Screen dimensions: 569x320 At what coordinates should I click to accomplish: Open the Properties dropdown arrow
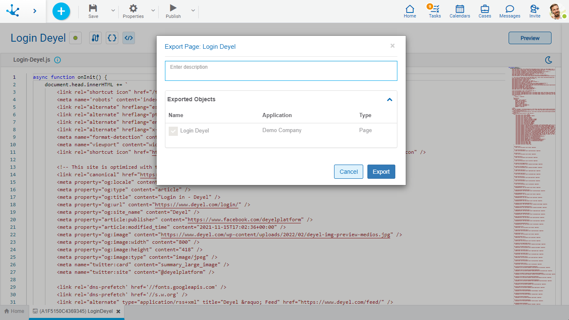153,10
